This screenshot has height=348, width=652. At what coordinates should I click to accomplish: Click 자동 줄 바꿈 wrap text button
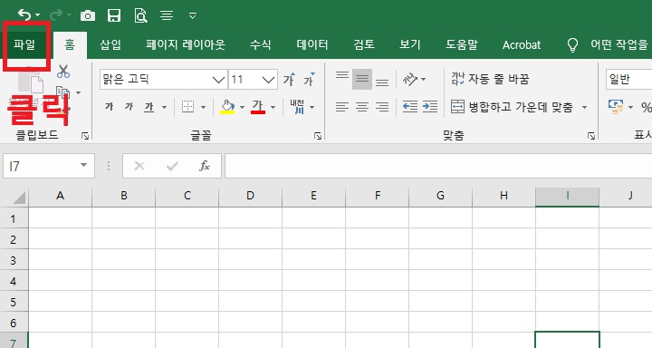490,79
